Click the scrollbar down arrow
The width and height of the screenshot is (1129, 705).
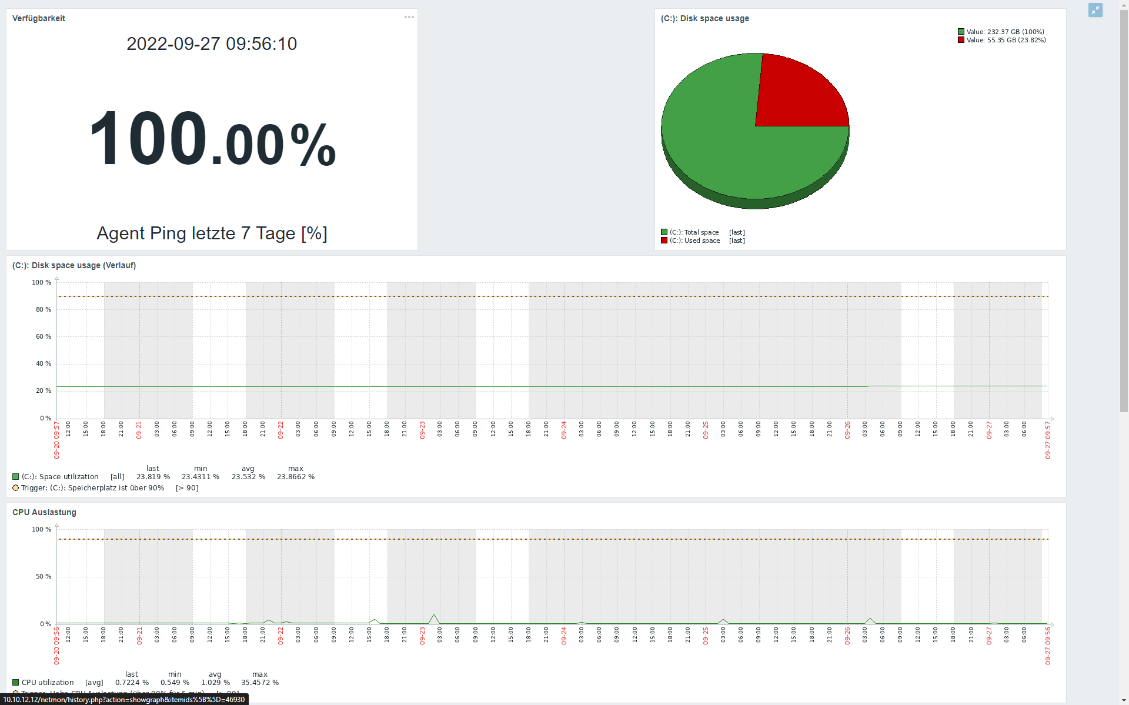pos(1124,700)
